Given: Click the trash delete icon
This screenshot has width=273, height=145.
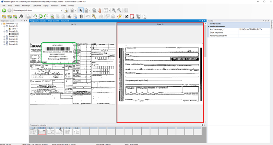Looking at the screenshot, I should point(81,16).
